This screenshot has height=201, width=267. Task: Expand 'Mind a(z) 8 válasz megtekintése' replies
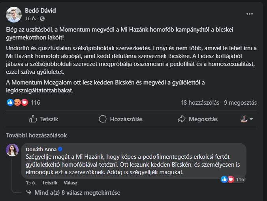pyautogui.click(x=77, y=193)
